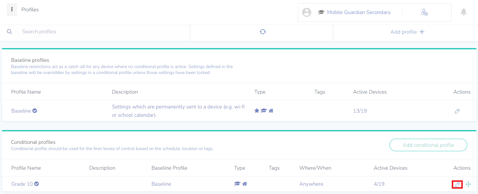Click Profile Name header in Baseline profiles table
The width and height of the screenshot is (478, 194).
[x=26, y=92]
